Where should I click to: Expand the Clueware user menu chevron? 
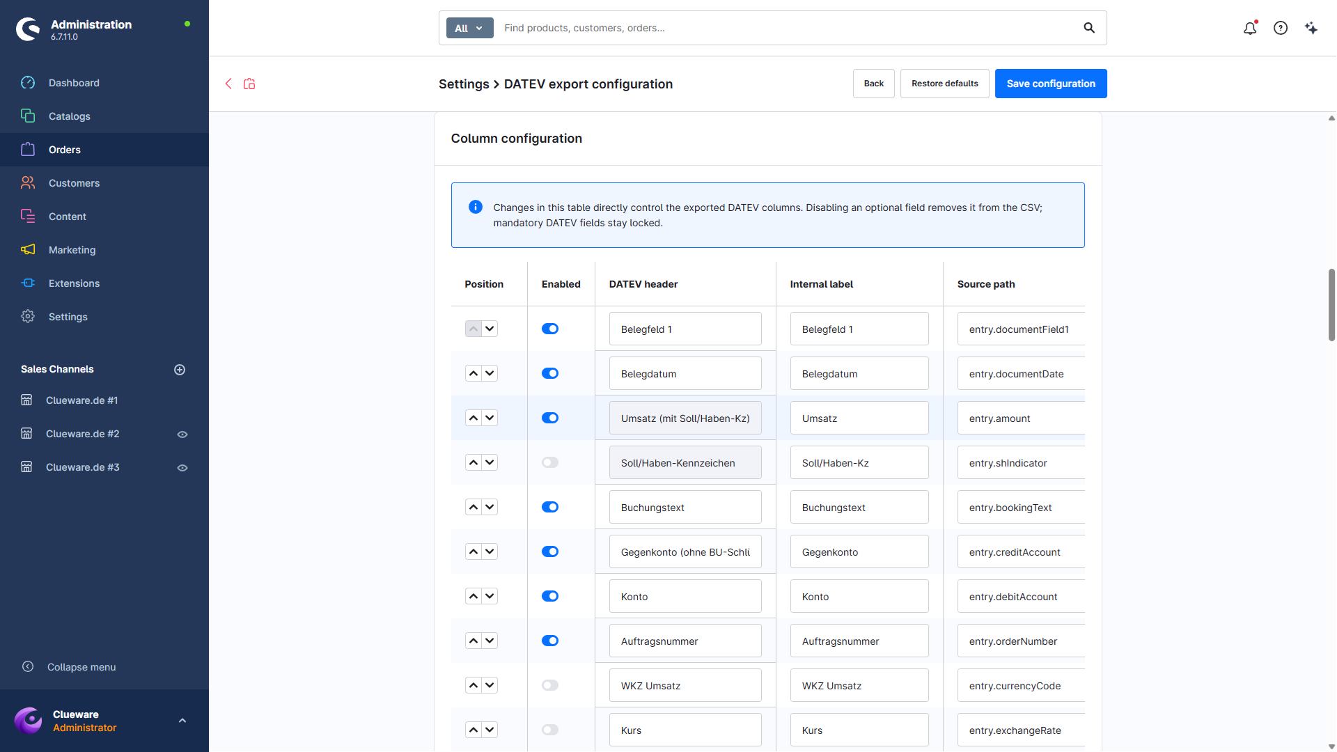click(182, 721)
